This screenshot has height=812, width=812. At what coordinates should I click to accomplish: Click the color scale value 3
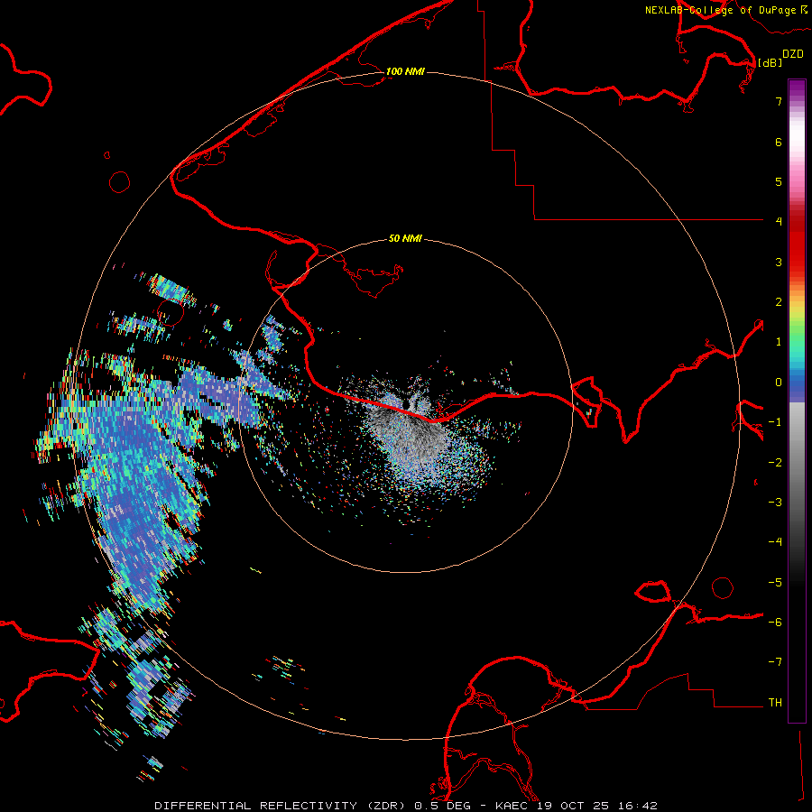[x=779, y=262]
